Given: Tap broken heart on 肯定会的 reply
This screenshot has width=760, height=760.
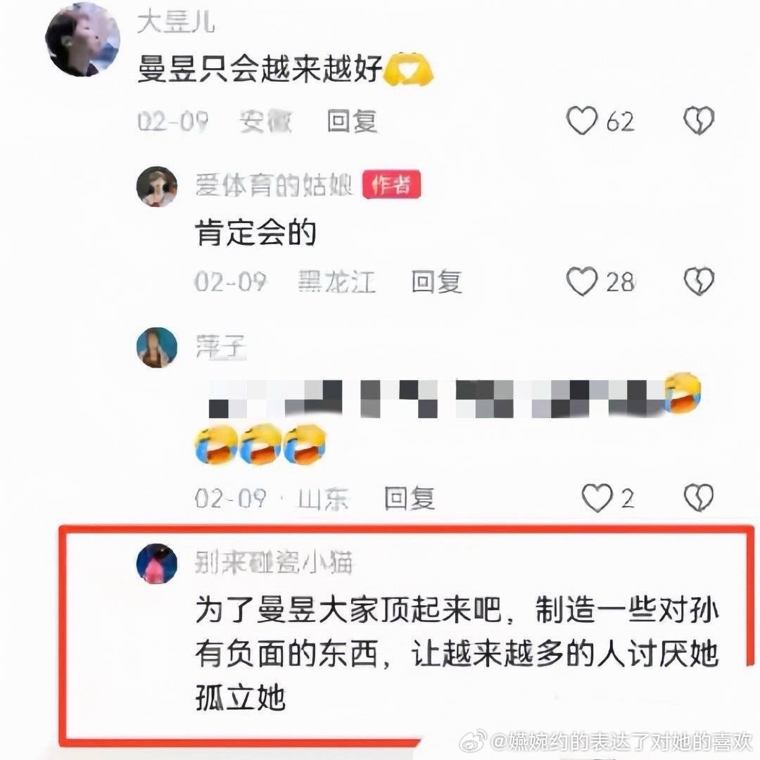Looking at the screenshot, I should tap(699, 281).
